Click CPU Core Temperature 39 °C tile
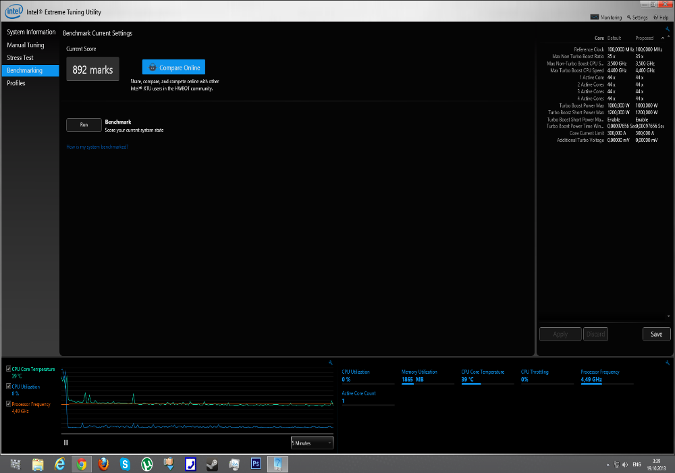675x473 pixels. coord(487,376)
